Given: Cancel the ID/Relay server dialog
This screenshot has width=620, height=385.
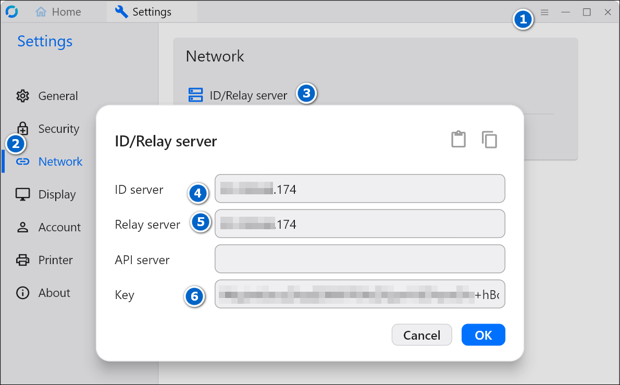Looking at the screenshot, I should pyautogui.click(x=421, y=334).
